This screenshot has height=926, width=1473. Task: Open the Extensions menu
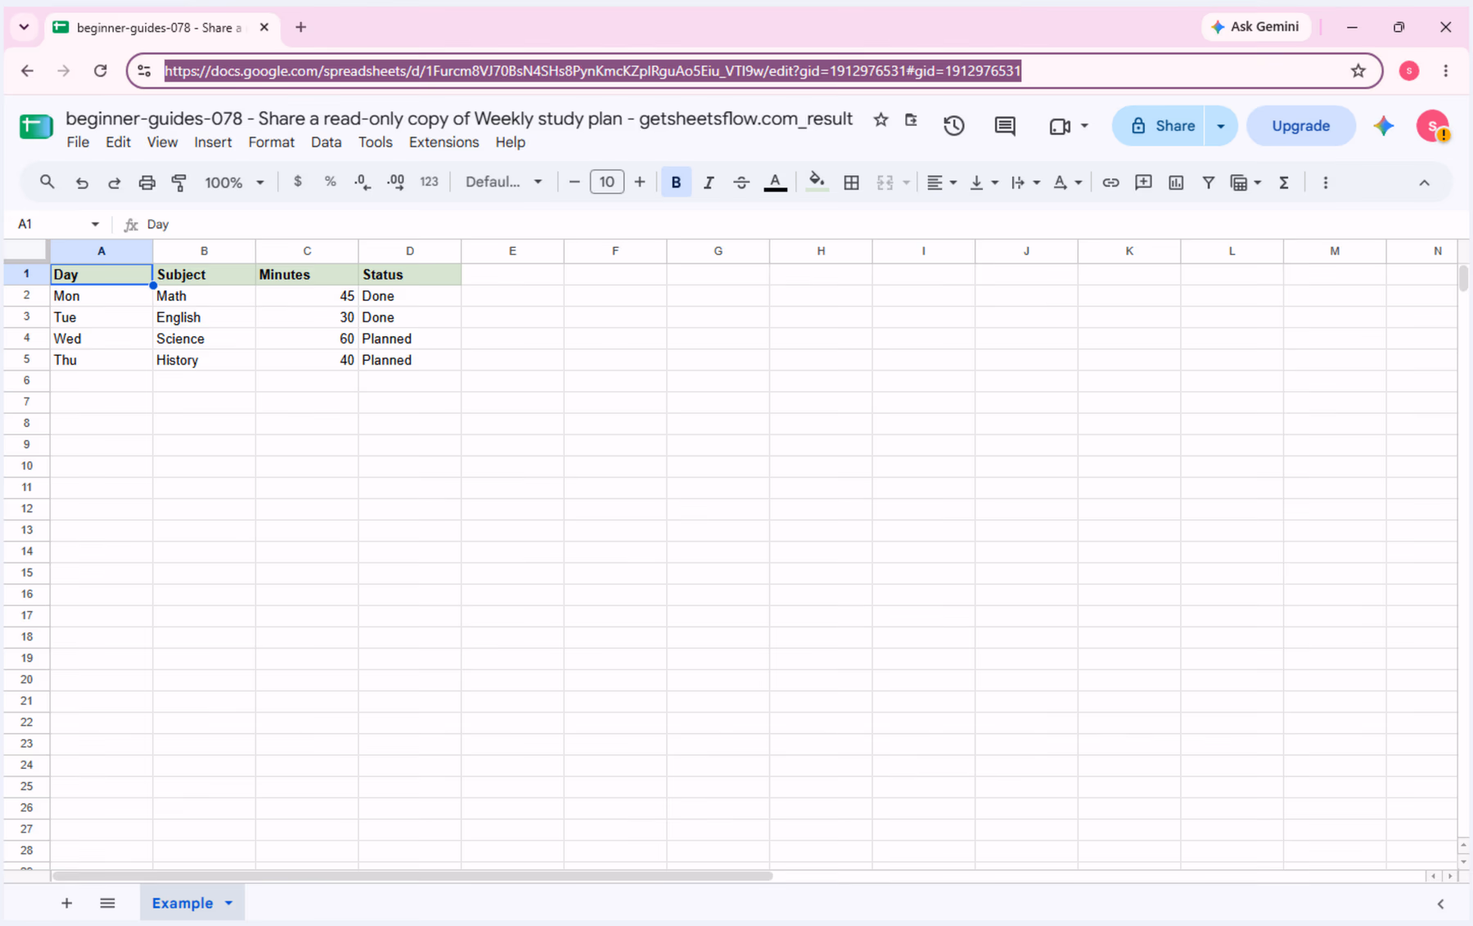tap(444, 142)
